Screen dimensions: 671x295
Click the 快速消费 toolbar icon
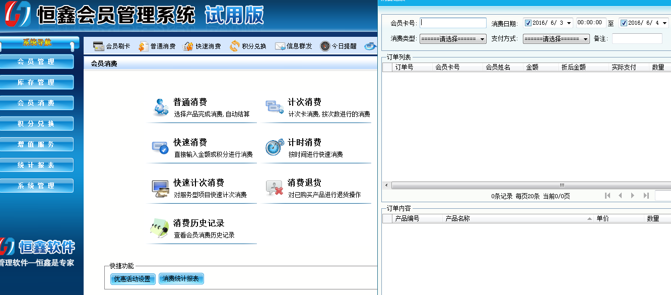tap(187, 46)
